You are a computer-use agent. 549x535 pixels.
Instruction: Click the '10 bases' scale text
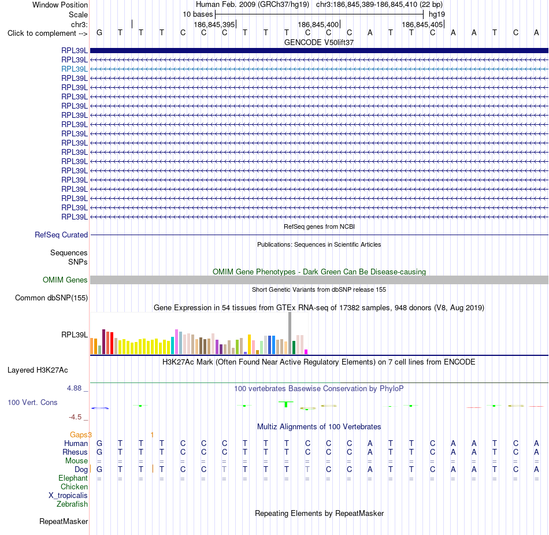[198, 14]
